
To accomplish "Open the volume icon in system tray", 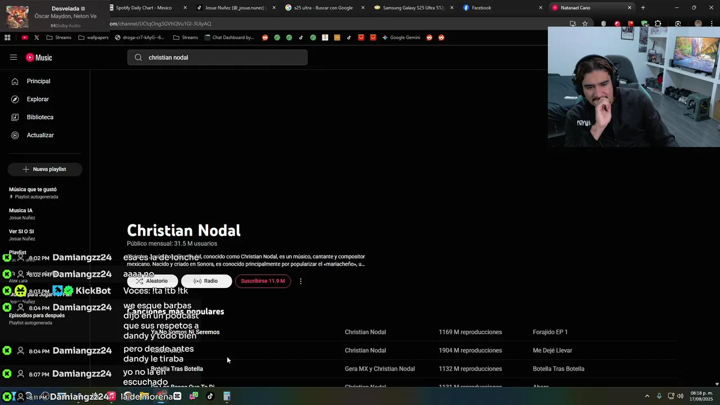I will (680, 396).
